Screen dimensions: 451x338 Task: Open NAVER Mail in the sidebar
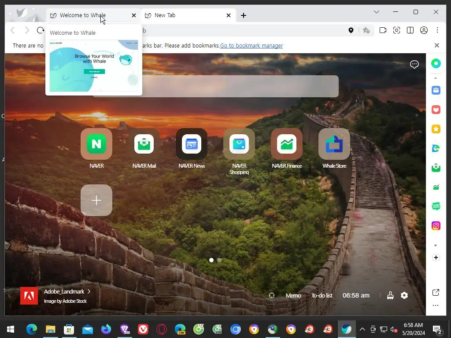click(436, 168)
